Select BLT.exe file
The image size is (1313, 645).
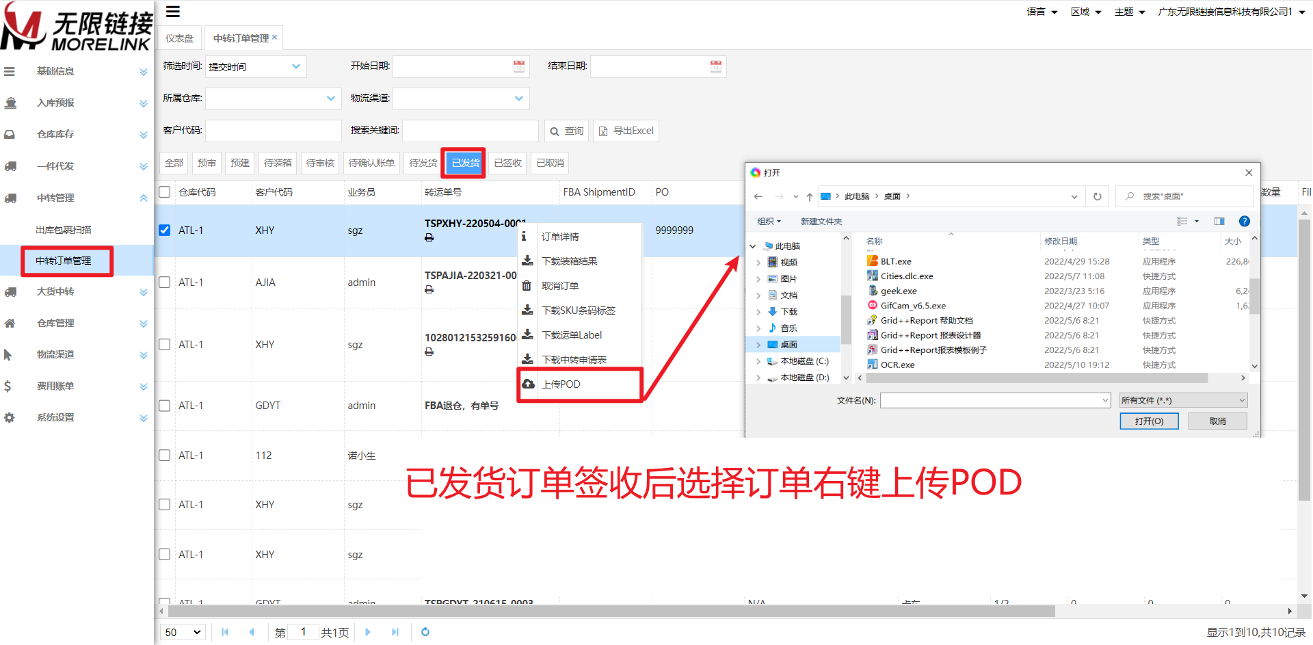(x=896, y=261)
